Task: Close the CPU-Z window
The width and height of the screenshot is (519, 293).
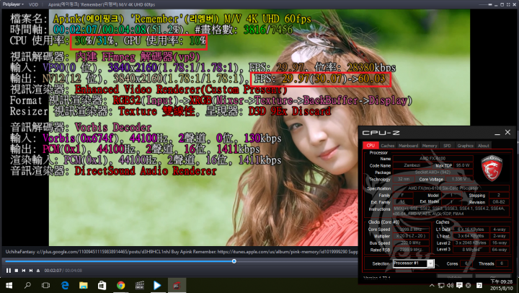Action: [507, 132]
